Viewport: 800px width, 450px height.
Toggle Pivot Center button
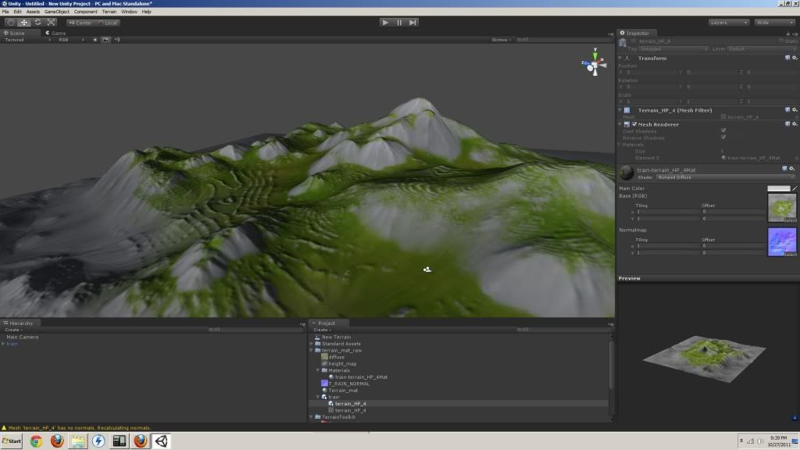coord(80,23)
